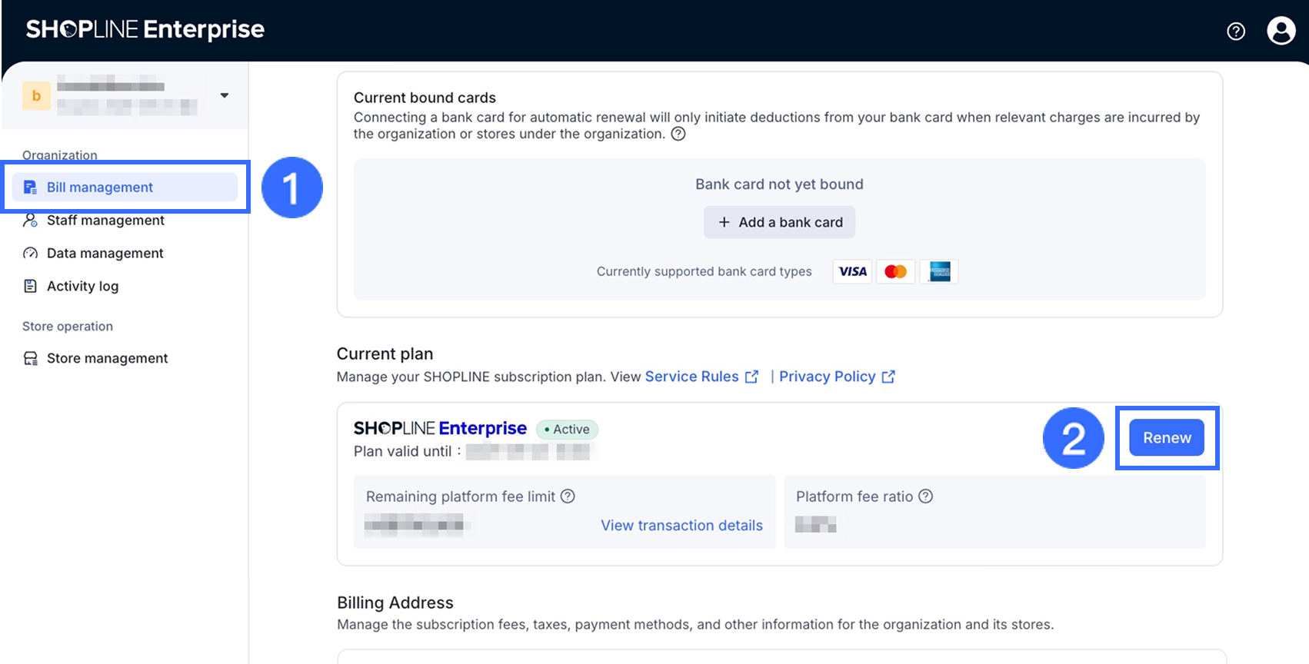Go to Staff management
The height and width of the screenshot is (664, 1309).
pos(105,221)
